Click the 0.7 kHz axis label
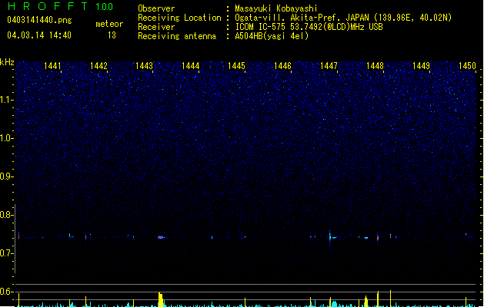Screen dimensions: 484x307 click(x=6, y=253)
